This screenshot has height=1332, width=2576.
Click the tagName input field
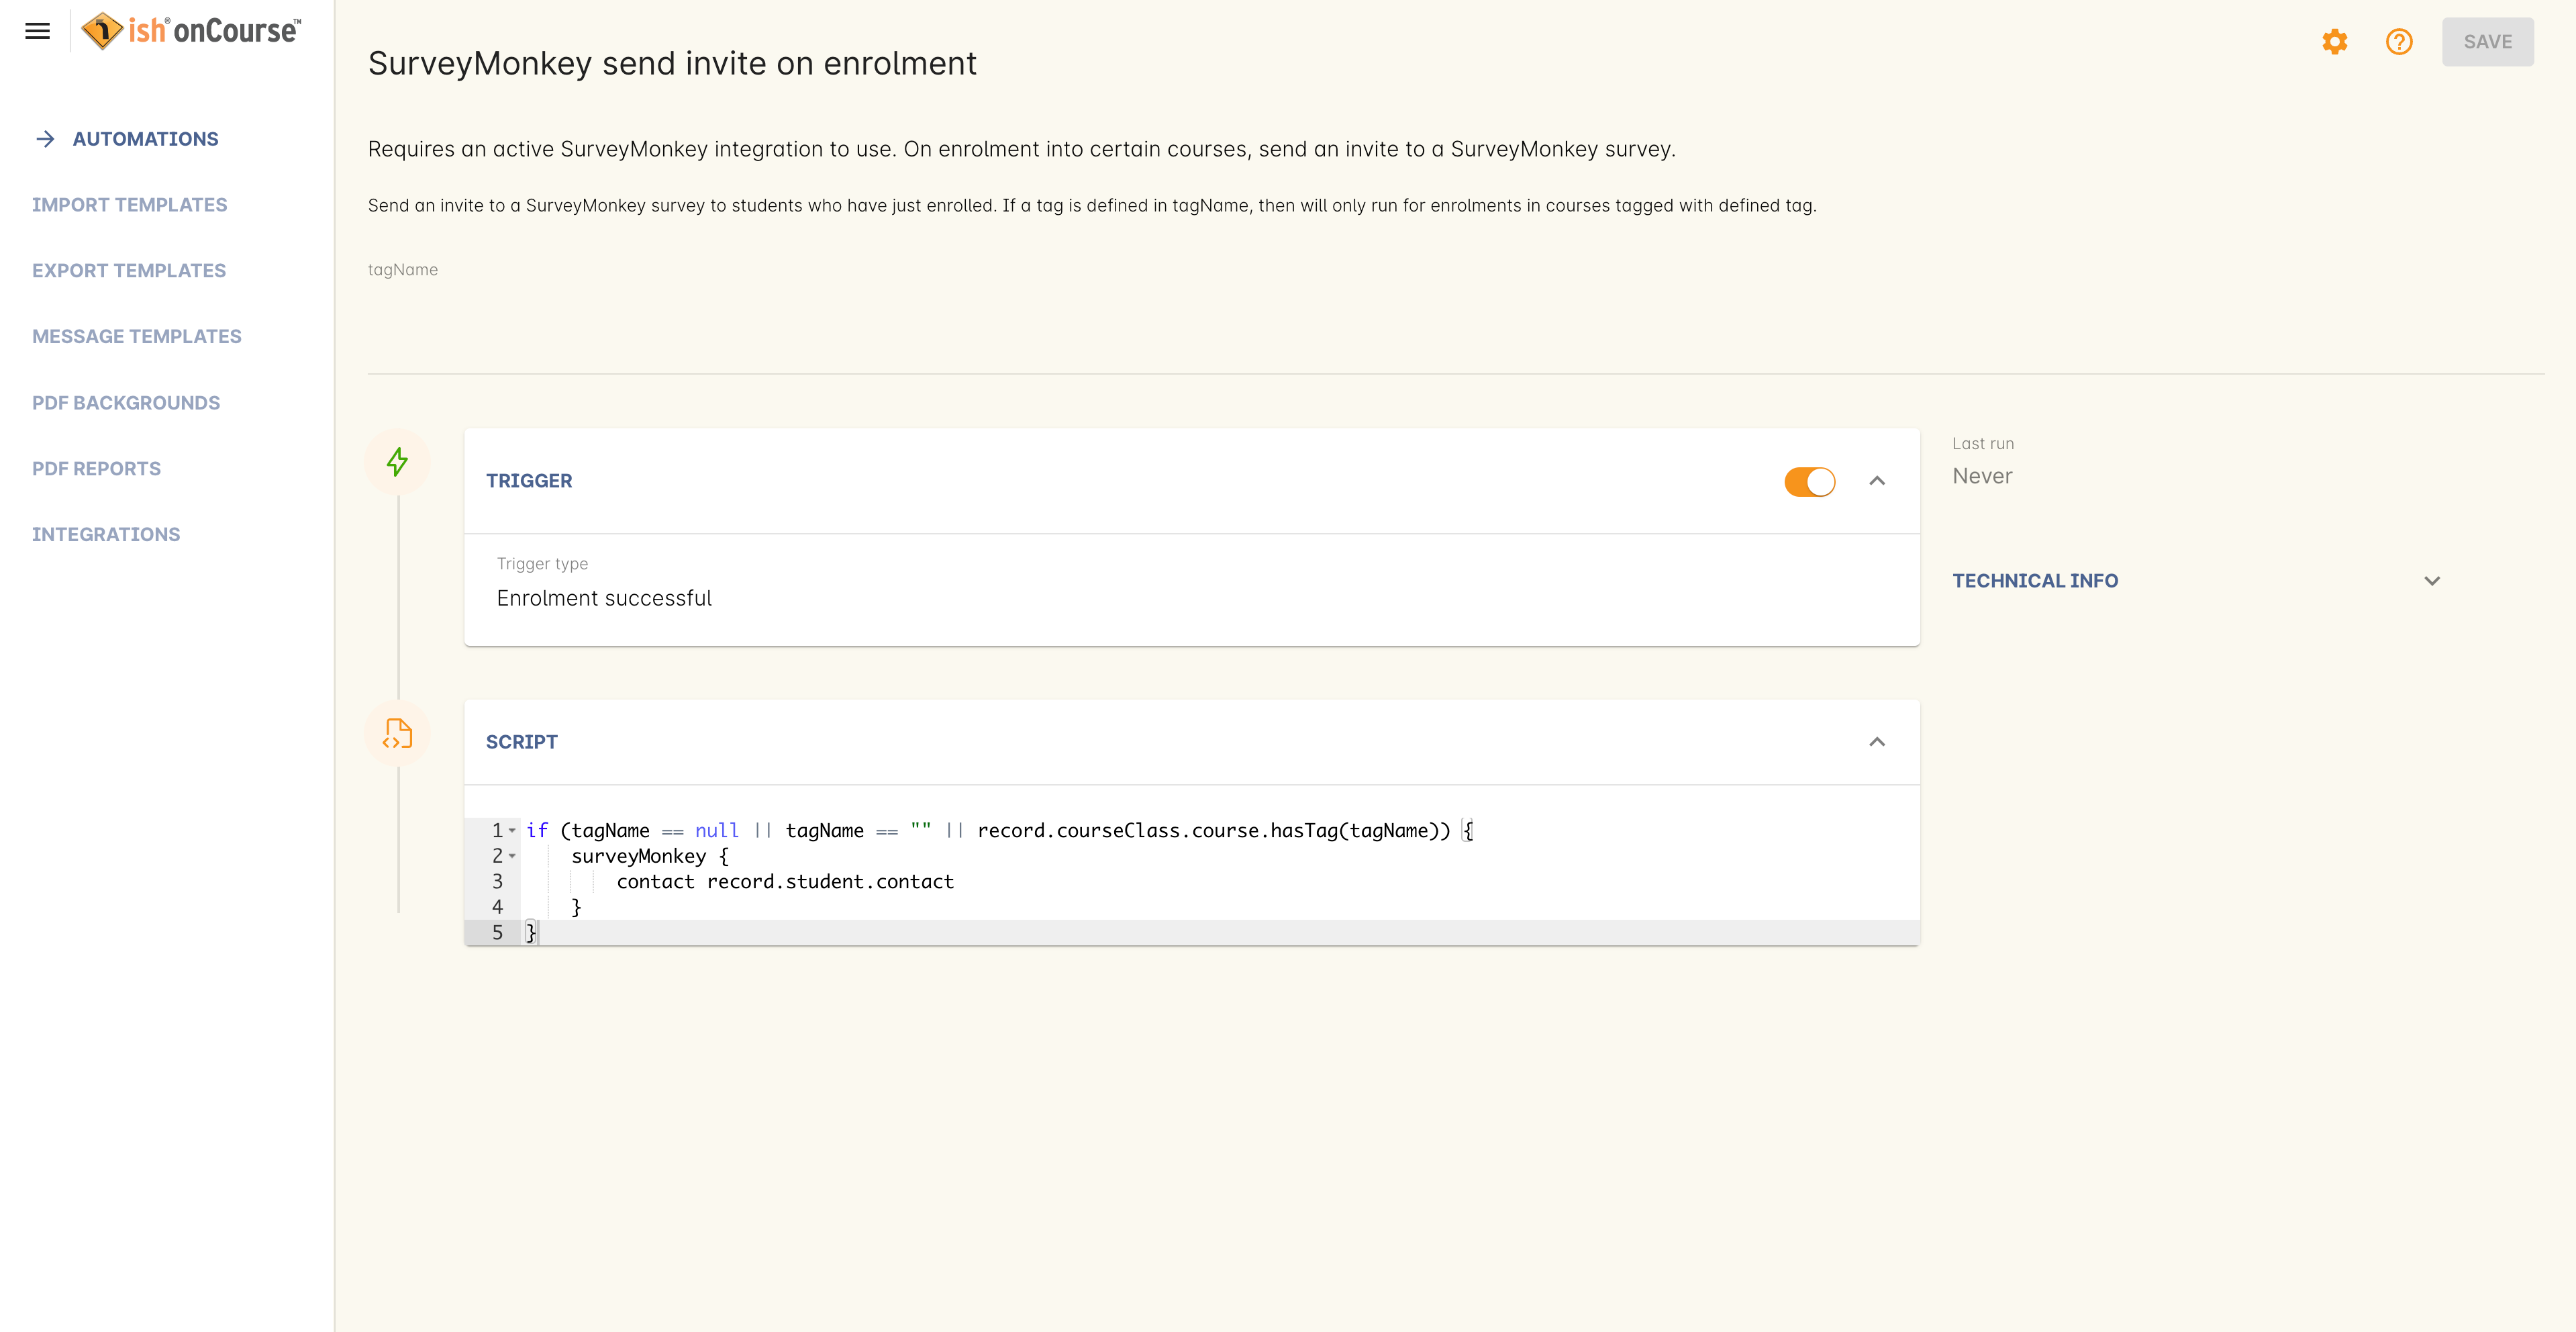(x=1456, y=302)
